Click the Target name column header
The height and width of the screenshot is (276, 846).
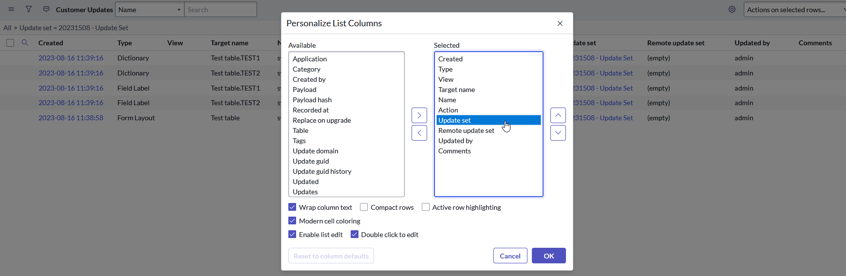coord(229,43)
